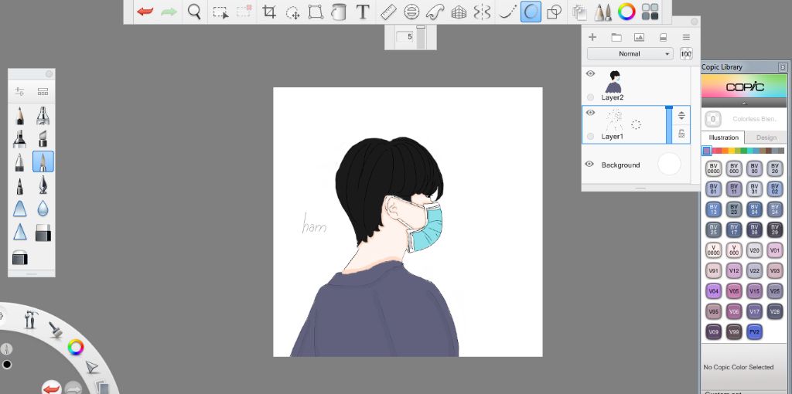
Task: Add a layer group folder
Action: (x=616, y=37)
